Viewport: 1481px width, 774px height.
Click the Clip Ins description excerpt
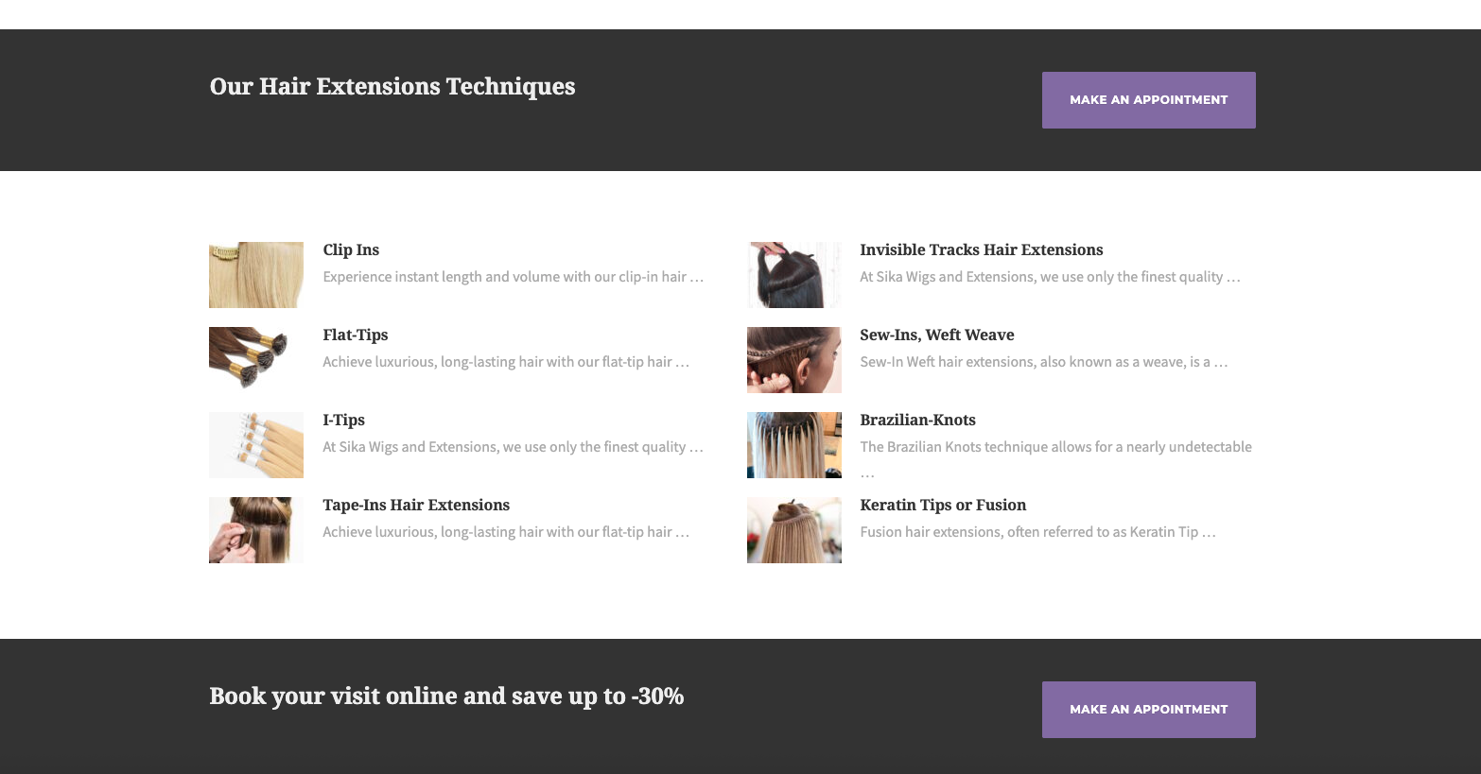click(x=513, y=277)
